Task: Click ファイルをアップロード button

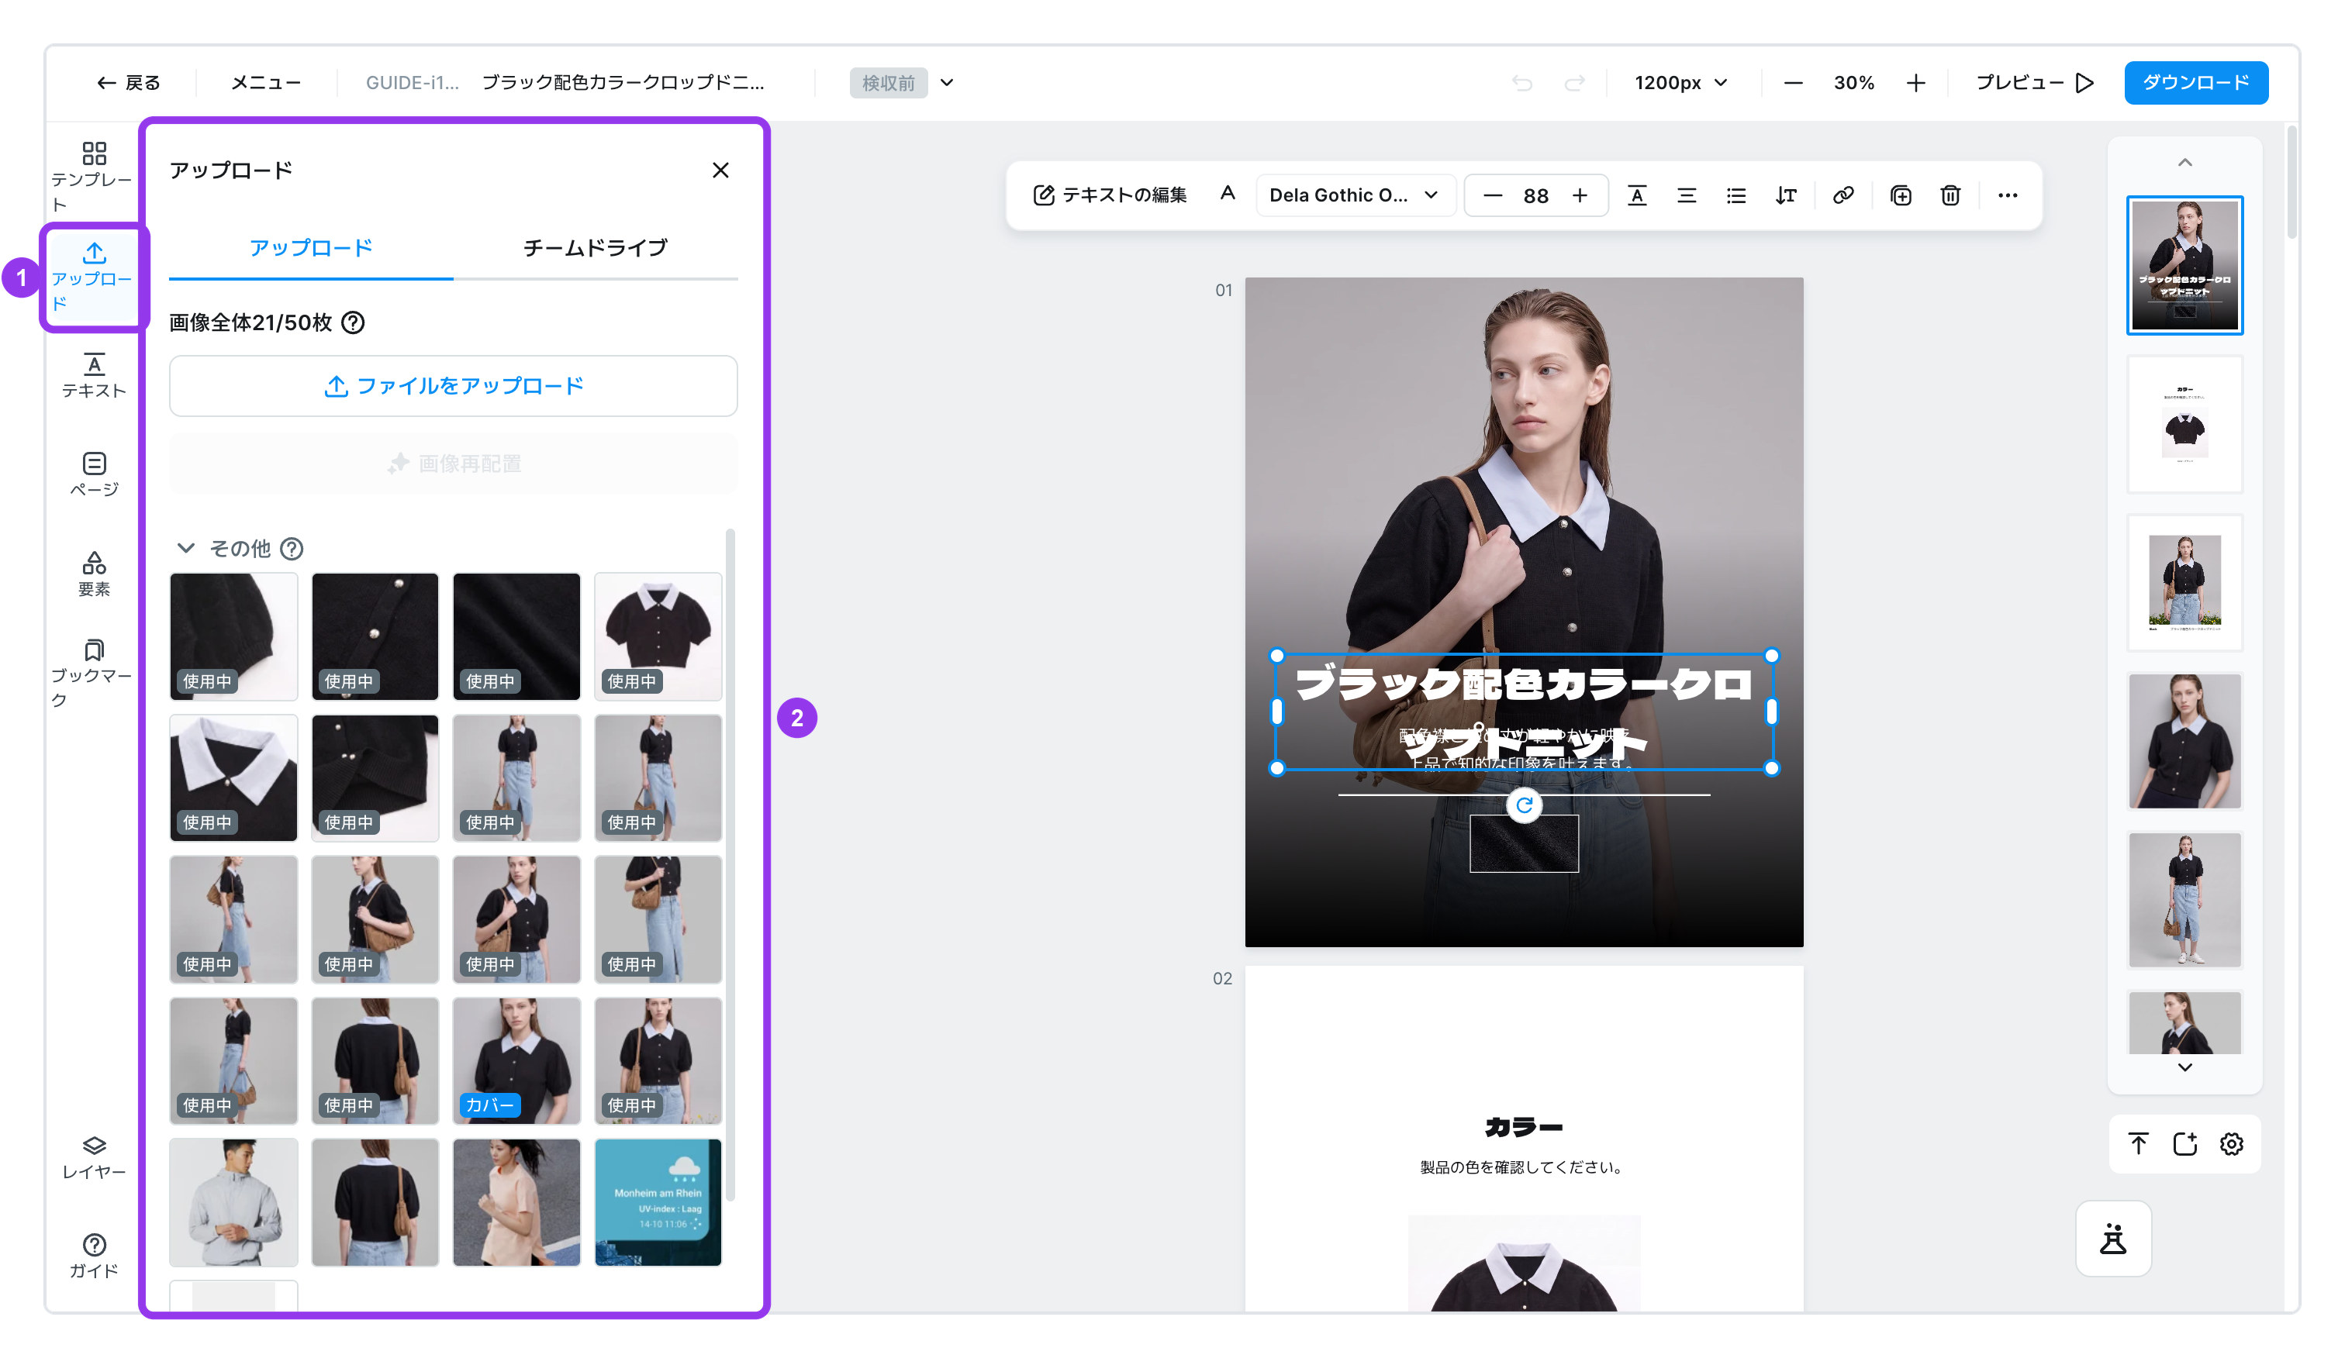Action: [453, 386]
